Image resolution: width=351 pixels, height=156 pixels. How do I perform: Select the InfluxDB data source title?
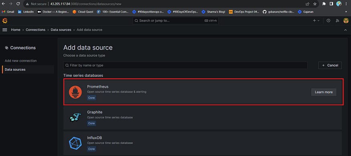[94, 138]
